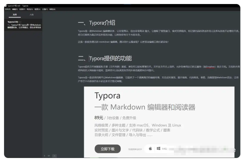Click the 立即下载 button in the image
Image resolution: width=241 pixels, height=161 pixels.
tap(107, 149)
